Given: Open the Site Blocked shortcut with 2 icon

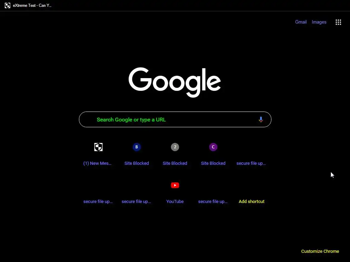Looking at the screenshot, I should point(175,154).
